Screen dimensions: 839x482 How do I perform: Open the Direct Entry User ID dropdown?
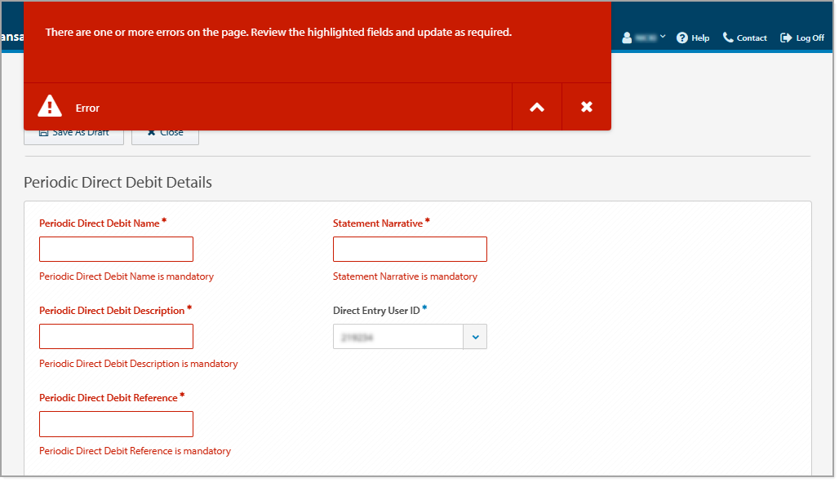pyautogui.click(x=475, y=336)
